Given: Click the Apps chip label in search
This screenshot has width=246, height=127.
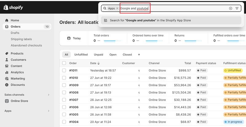Looking at the screenshot, I should pos(111,8).
